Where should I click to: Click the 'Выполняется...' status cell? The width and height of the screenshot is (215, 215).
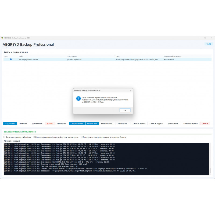(x=170, y=59)
